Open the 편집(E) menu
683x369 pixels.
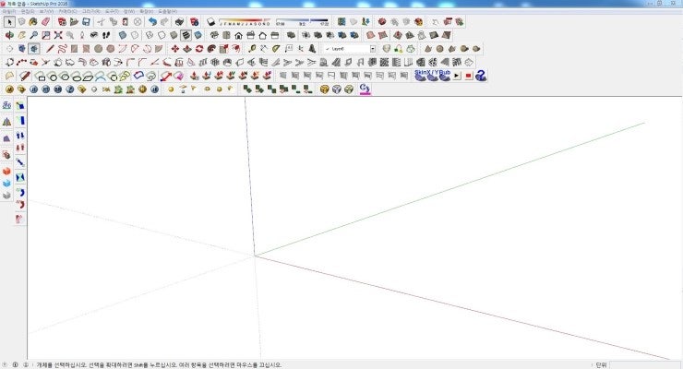[28, 11]
